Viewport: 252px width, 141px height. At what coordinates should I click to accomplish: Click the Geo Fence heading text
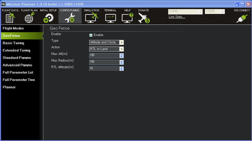tap(60, 28)
